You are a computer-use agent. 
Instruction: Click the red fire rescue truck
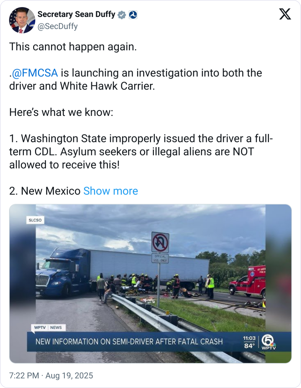click(x=250, y=282)
